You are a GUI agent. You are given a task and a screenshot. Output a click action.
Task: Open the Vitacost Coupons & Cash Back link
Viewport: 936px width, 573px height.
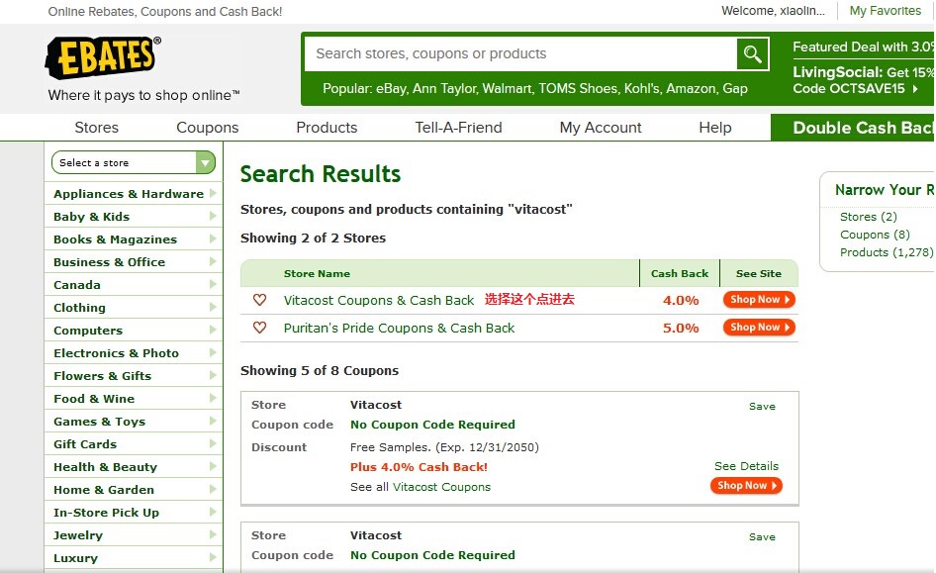coord(379,300)
